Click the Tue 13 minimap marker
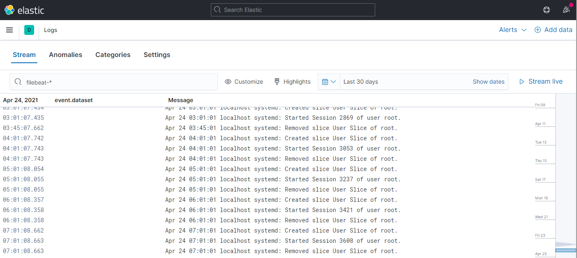This screenshot has height=258, width=577. tap(541, 142)
